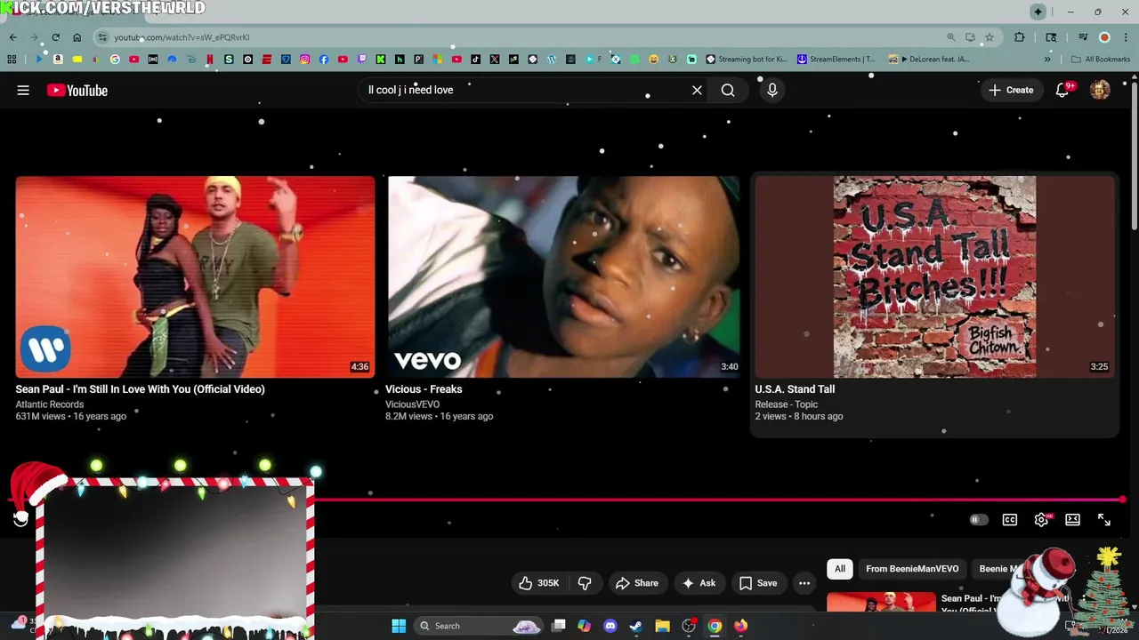Open the Create button

click(1011, 90)
